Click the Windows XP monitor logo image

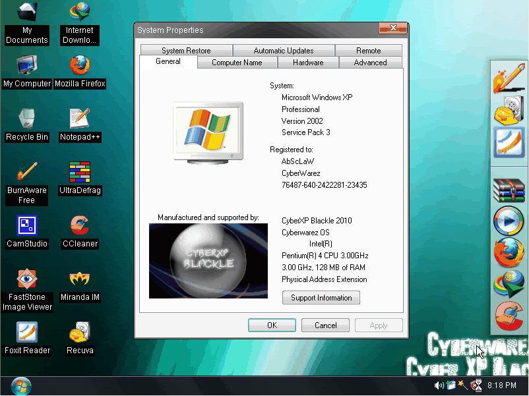(x=208, y=133)
